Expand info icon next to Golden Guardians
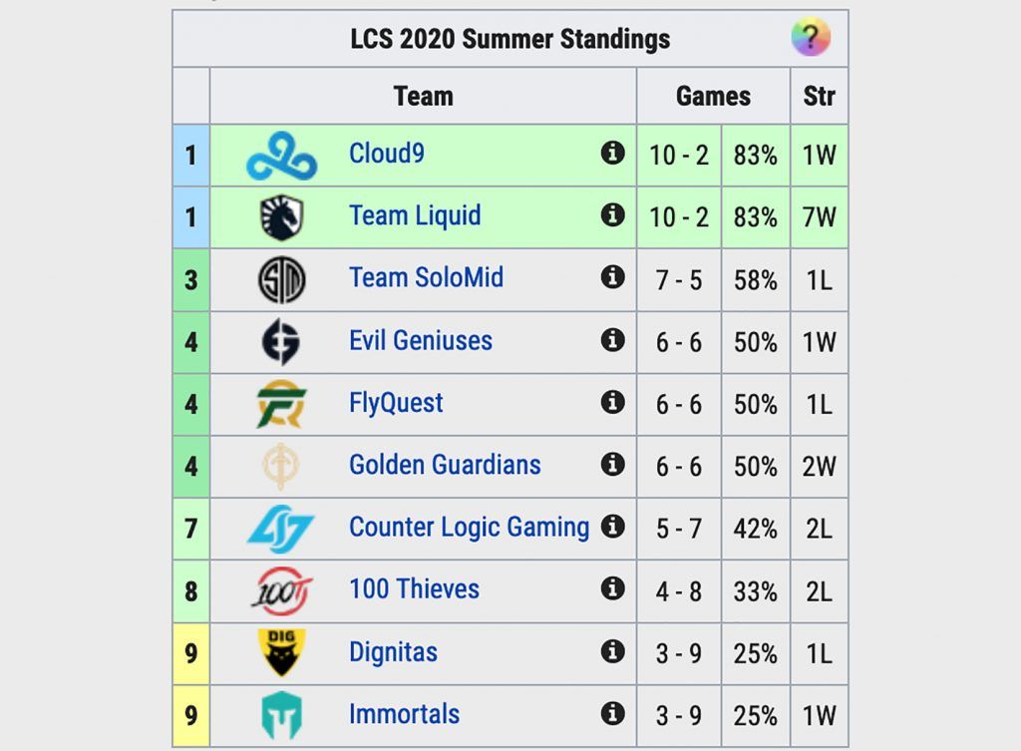Viewport: 1021px width, 751px height. tap(612, 465)
